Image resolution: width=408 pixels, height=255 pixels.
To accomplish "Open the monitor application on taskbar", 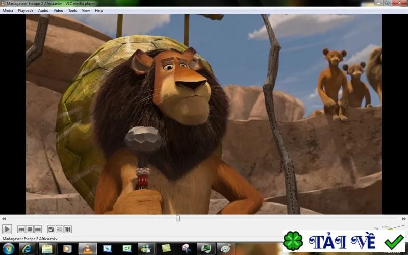I will pos(206,249).
